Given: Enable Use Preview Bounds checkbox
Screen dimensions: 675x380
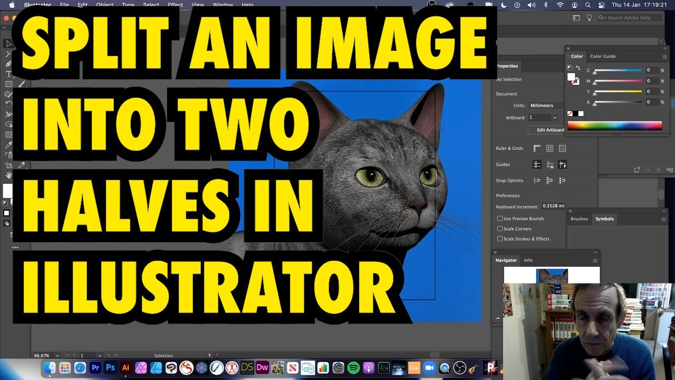Looking at the screenshot, I should tap(500, 218).
